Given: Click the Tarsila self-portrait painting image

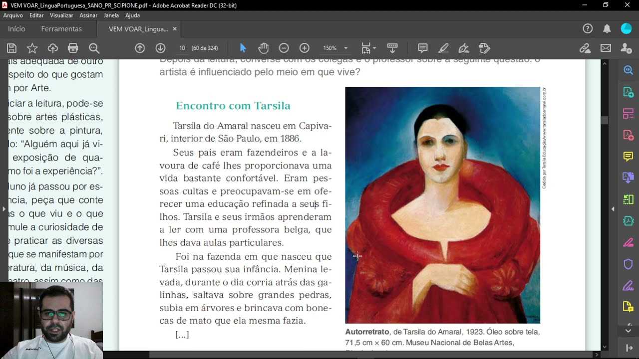Looking at the screenshot, I should pyautogui.click(x=443, y=205).
